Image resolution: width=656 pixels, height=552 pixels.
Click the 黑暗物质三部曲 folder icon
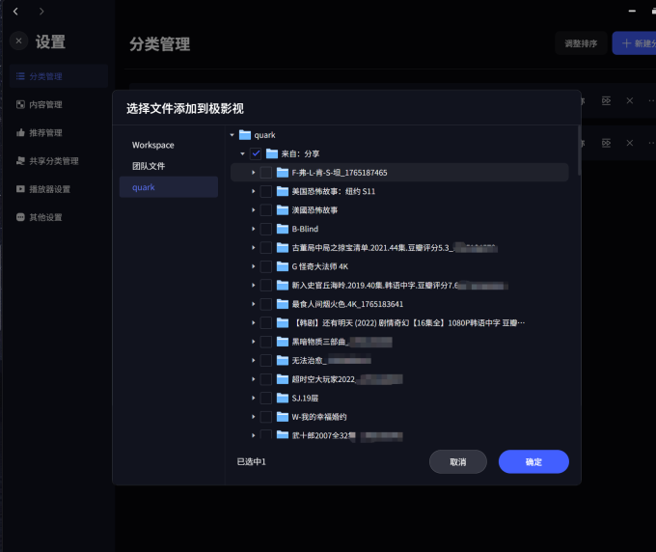pyautogui.click(x=283, y=342)
